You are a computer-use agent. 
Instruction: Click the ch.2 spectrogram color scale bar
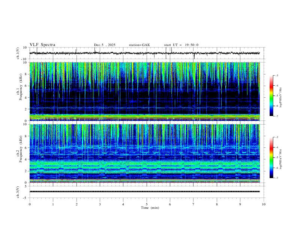(271, 158)
